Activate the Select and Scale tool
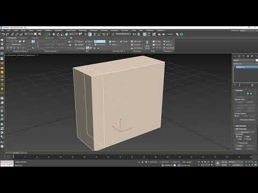258x193 pixels. click(x=62, y=34)
